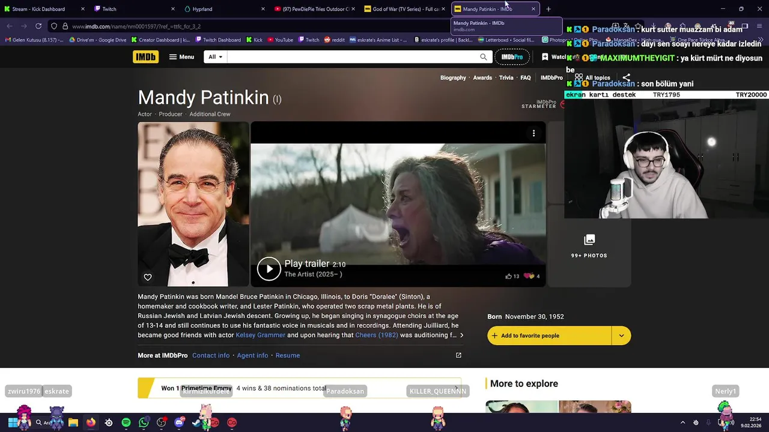Image resolution: width=769 pixels, height=432 pixels.
Task: Like the trailer with thumbs-up icon
Action: coord(508,277)
